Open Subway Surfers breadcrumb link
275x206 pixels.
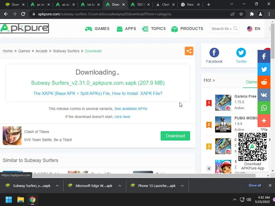tap(66, 51)
